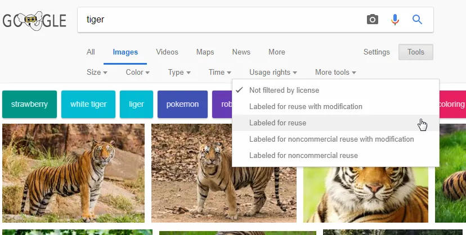Select Not filtered by license option
Viewport: 466px width, 235px height.
(x=335, y=90)
